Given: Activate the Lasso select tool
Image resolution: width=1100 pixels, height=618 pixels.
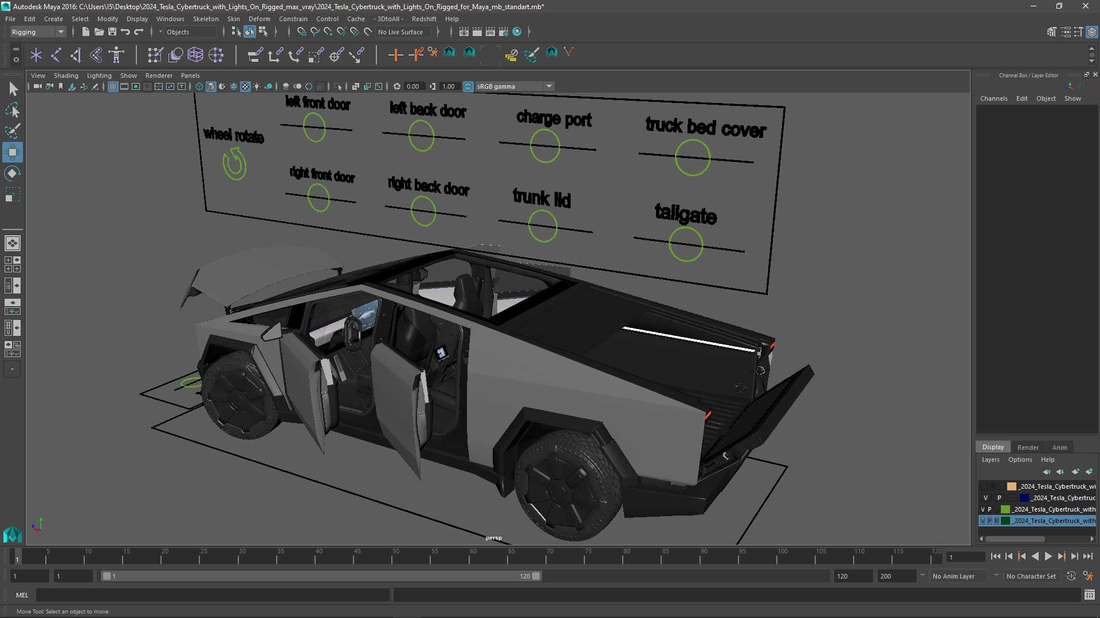Looking at the screenshot, I should 13,110.
